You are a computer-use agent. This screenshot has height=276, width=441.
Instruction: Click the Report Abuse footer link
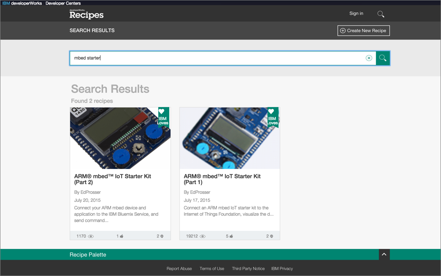tap(179, 269)
